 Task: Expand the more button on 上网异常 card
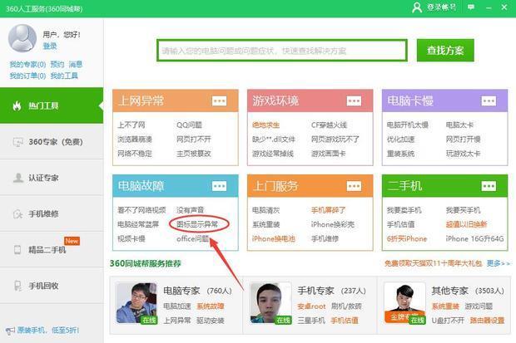pyautogui.click(x=220, y=100)
